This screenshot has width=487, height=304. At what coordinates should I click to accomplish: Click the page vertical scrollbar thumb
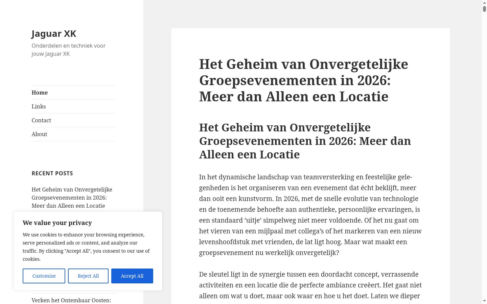[x=484, y=8]
